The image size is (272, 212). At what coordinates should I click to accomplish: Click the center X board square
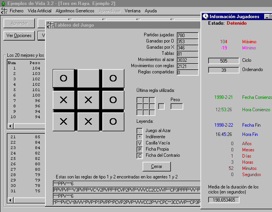click(88, 100)
